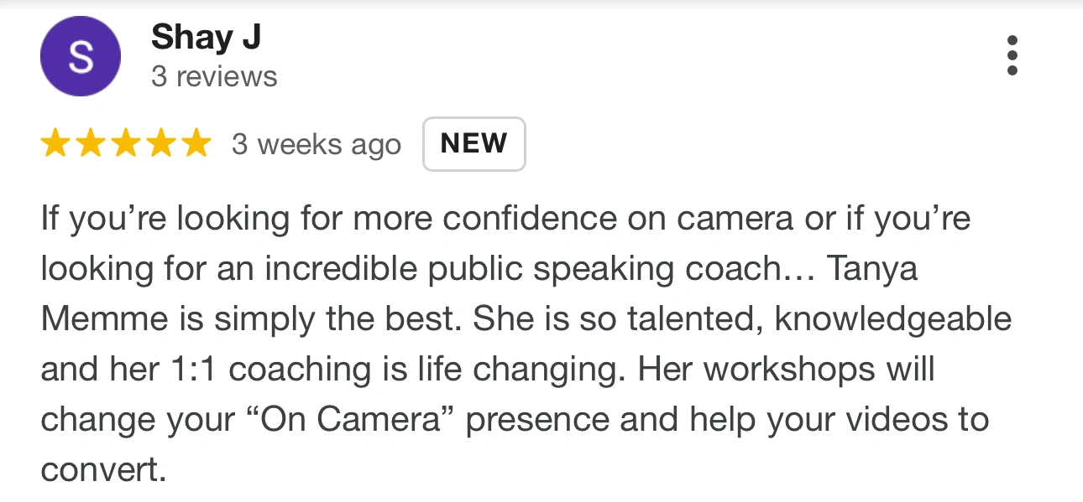
Task: Click "Memme" at the third line's start
Action: click(x=99, y=319)
